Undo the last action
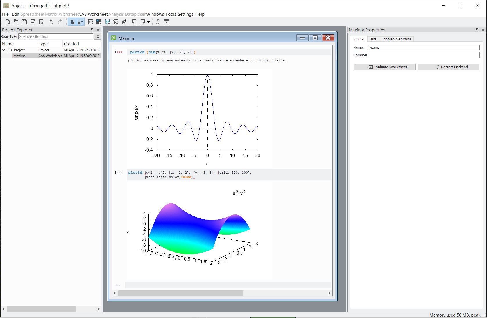The image size is (487, 318). (x=51, y=22)
